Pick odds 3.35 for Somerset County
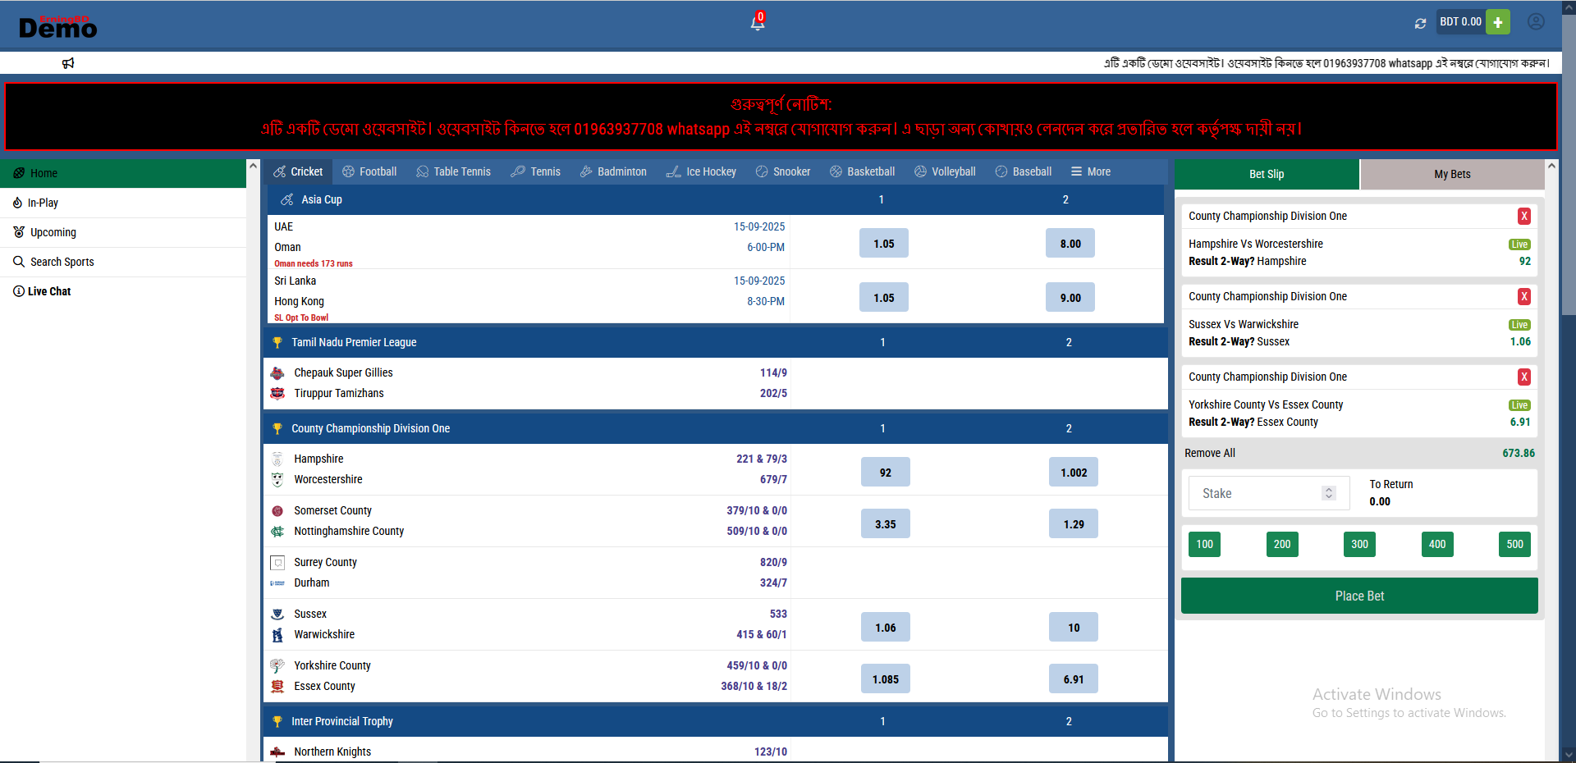The image size is (1576, 763). pos(885,524)
